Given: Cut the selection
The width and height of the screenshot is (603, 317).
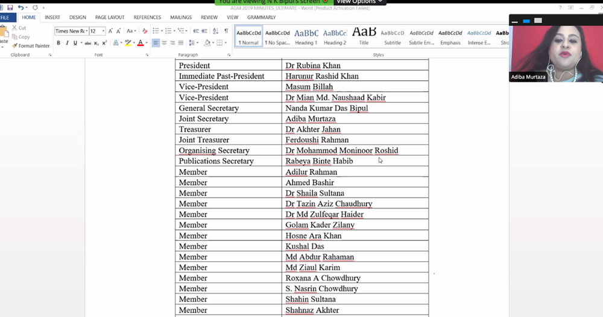Looking at the screenshot, I should tap(19, 28).
